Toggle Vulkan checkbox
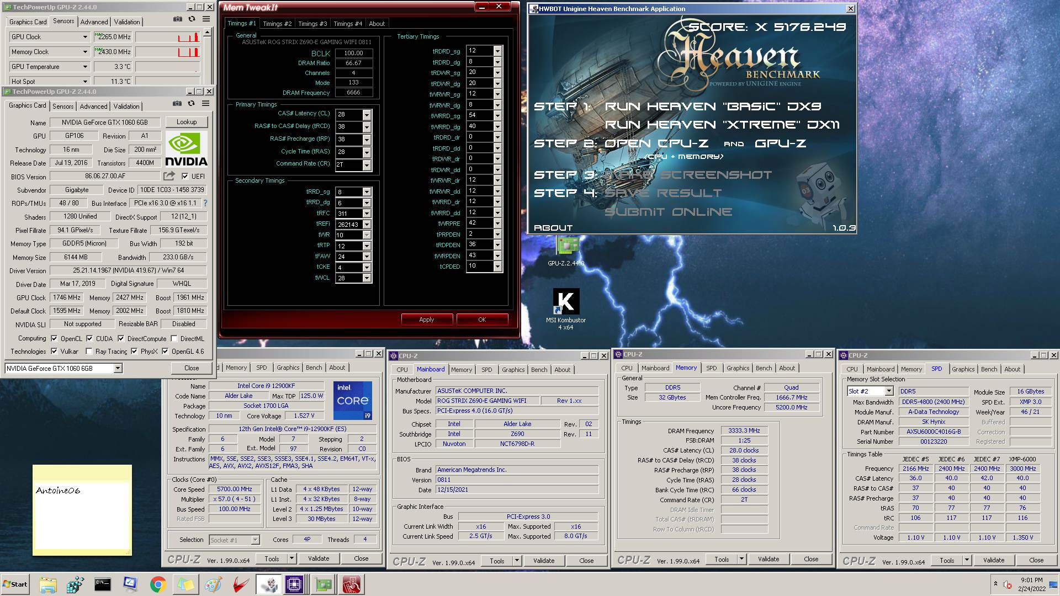The height and width of the screenshot is (596, 1060). [x=54, y=352]
